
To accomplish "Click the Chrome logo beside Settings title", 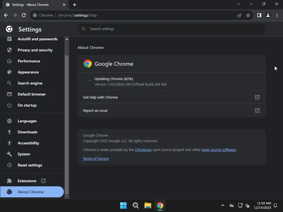I will pyautogui.click(x=9, y=29).
